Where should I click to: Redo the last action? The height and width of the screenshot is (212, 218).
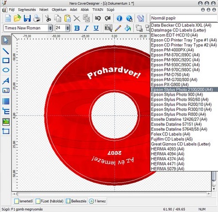(108, 18)
